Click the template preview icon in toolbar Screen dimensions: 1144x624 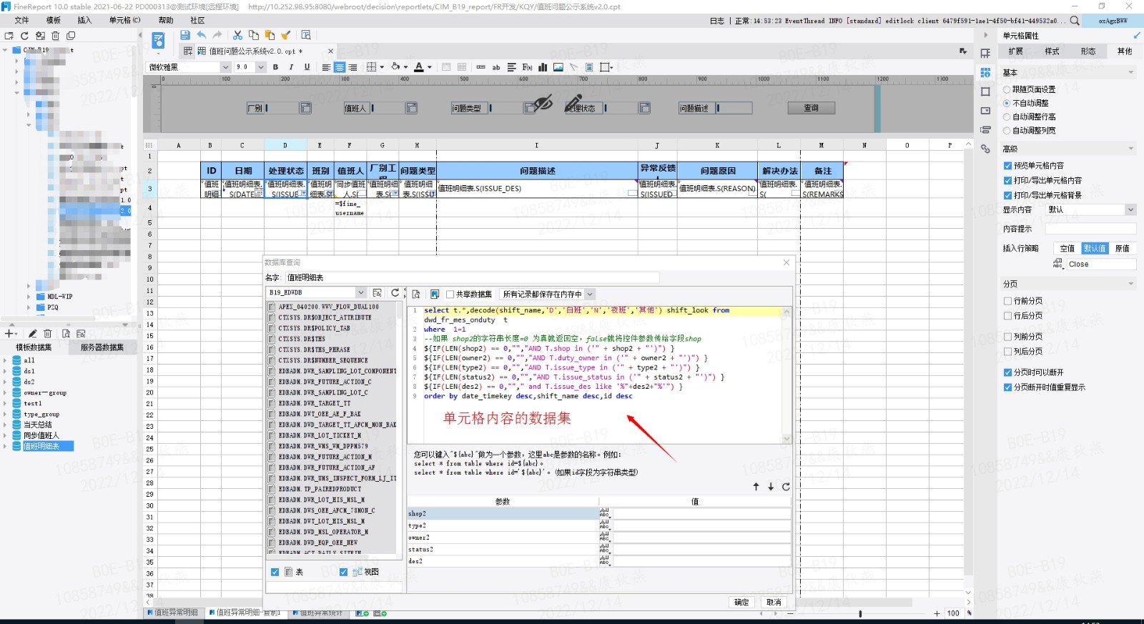point(306,35)
